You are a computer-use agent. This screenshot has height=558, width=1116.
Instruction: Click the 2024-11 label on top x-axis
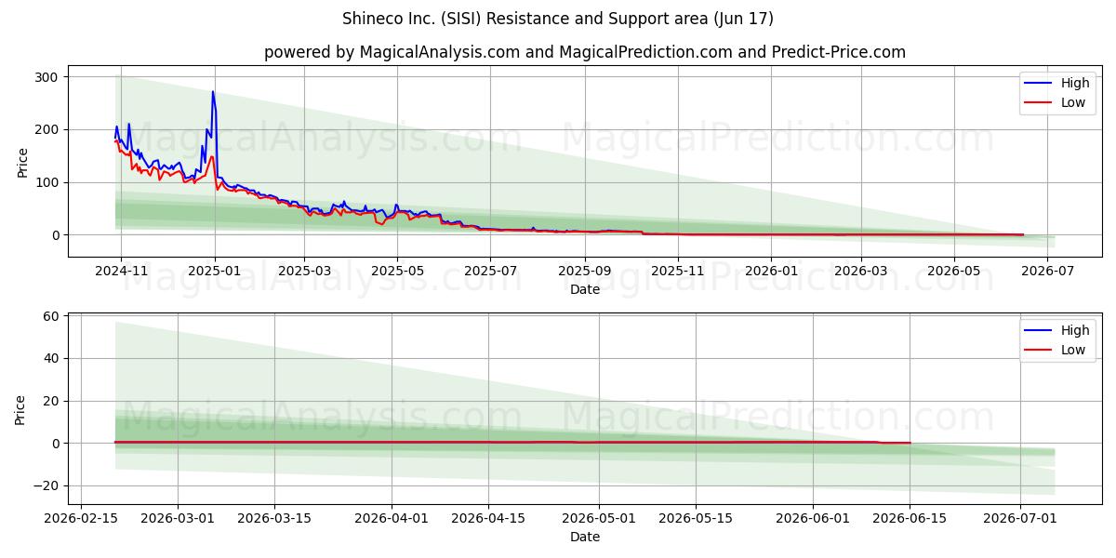(x=120, y=272)
